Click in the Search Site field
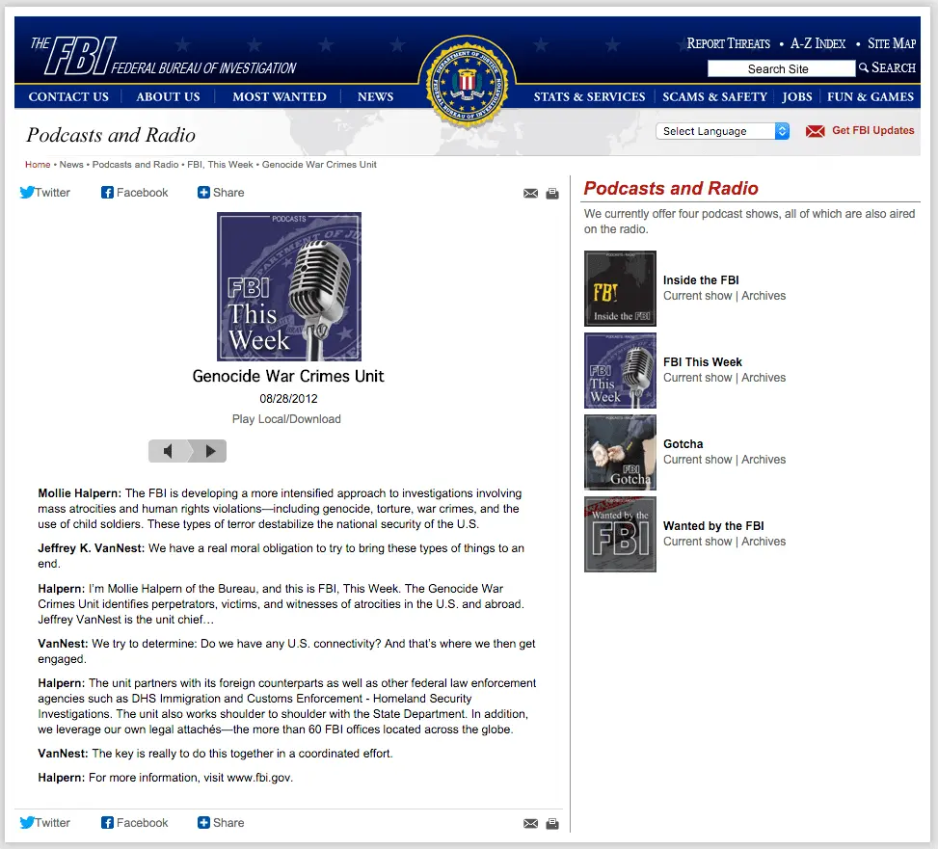Viewport: 938px width, 849px height. click(781, 68)
